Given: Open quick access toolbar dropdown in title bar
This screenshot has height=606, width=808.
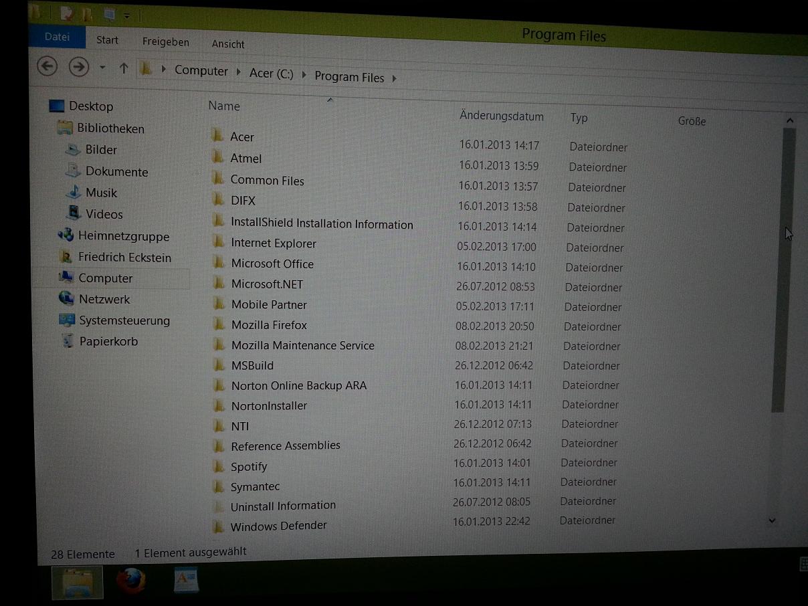Looking at the screenshot, I should [x=127, y=15].
